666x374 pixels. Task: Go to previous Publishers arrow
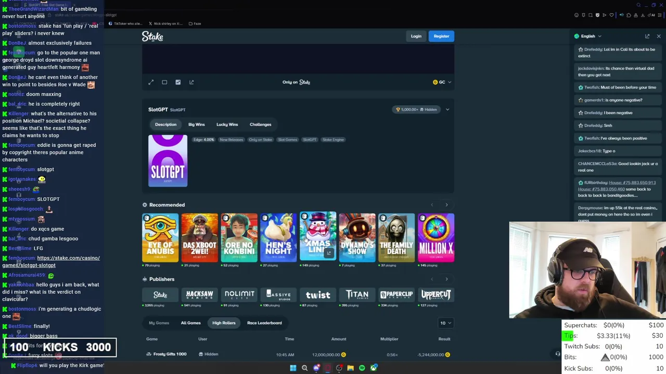tap(432, 279)
